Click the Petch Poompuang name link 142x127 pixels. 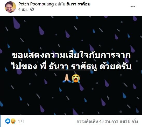pos(36,4)
